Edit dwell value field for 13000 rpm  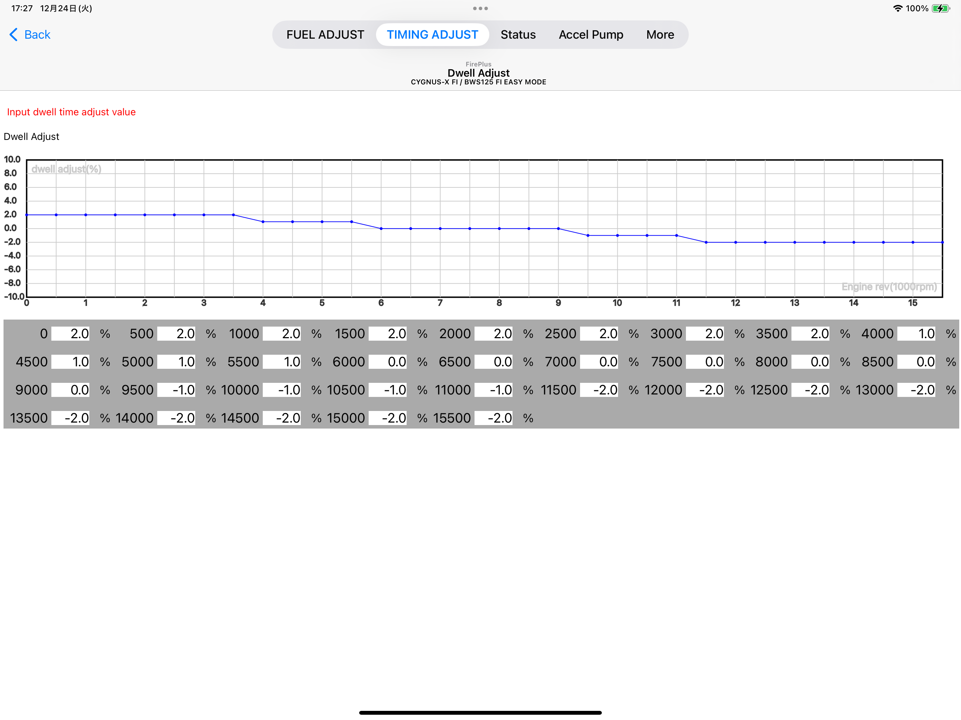tap(917, 390)
